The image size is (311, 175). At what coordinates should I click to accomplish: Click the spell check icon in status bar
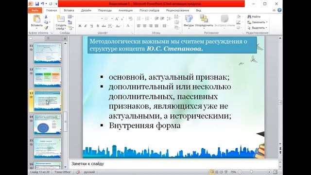click(78, 172)
